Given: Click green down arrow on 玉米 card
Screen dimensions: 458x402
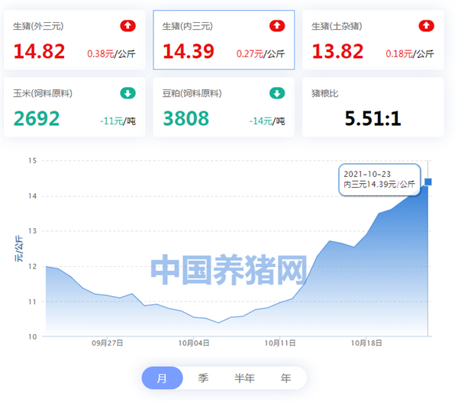Looking at the screenshot, I should [x=127, y=93].
